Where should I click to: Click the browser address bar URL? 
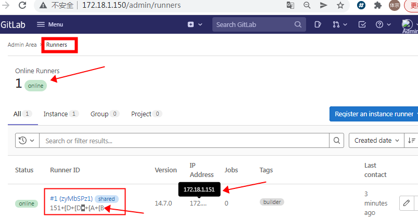[131, 5]
